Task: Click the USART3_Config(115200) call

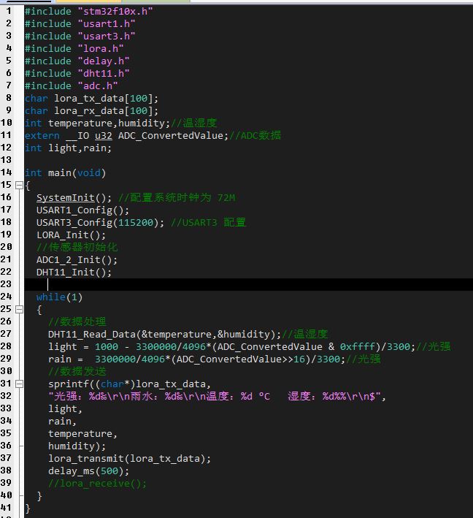Action: tap(100, 223)
